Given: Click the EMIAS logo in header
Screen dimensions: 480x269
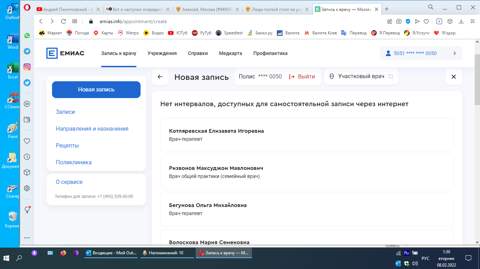Looking at the screenshot, I should point(65,53).
